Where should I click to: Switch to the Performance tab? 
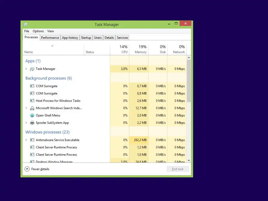click(x=50, y=38)
